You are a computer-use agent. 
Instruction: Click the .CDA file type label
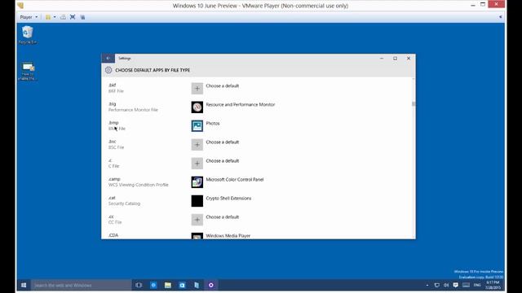coord(113,235)
